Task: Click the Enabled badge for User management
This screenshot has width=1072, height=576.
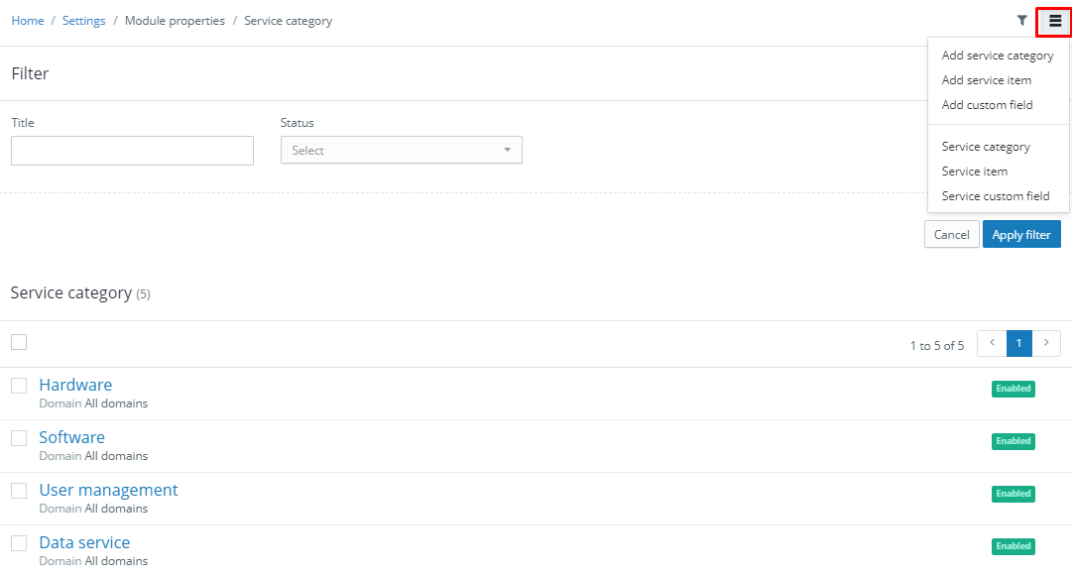Action: point(1013,494)
